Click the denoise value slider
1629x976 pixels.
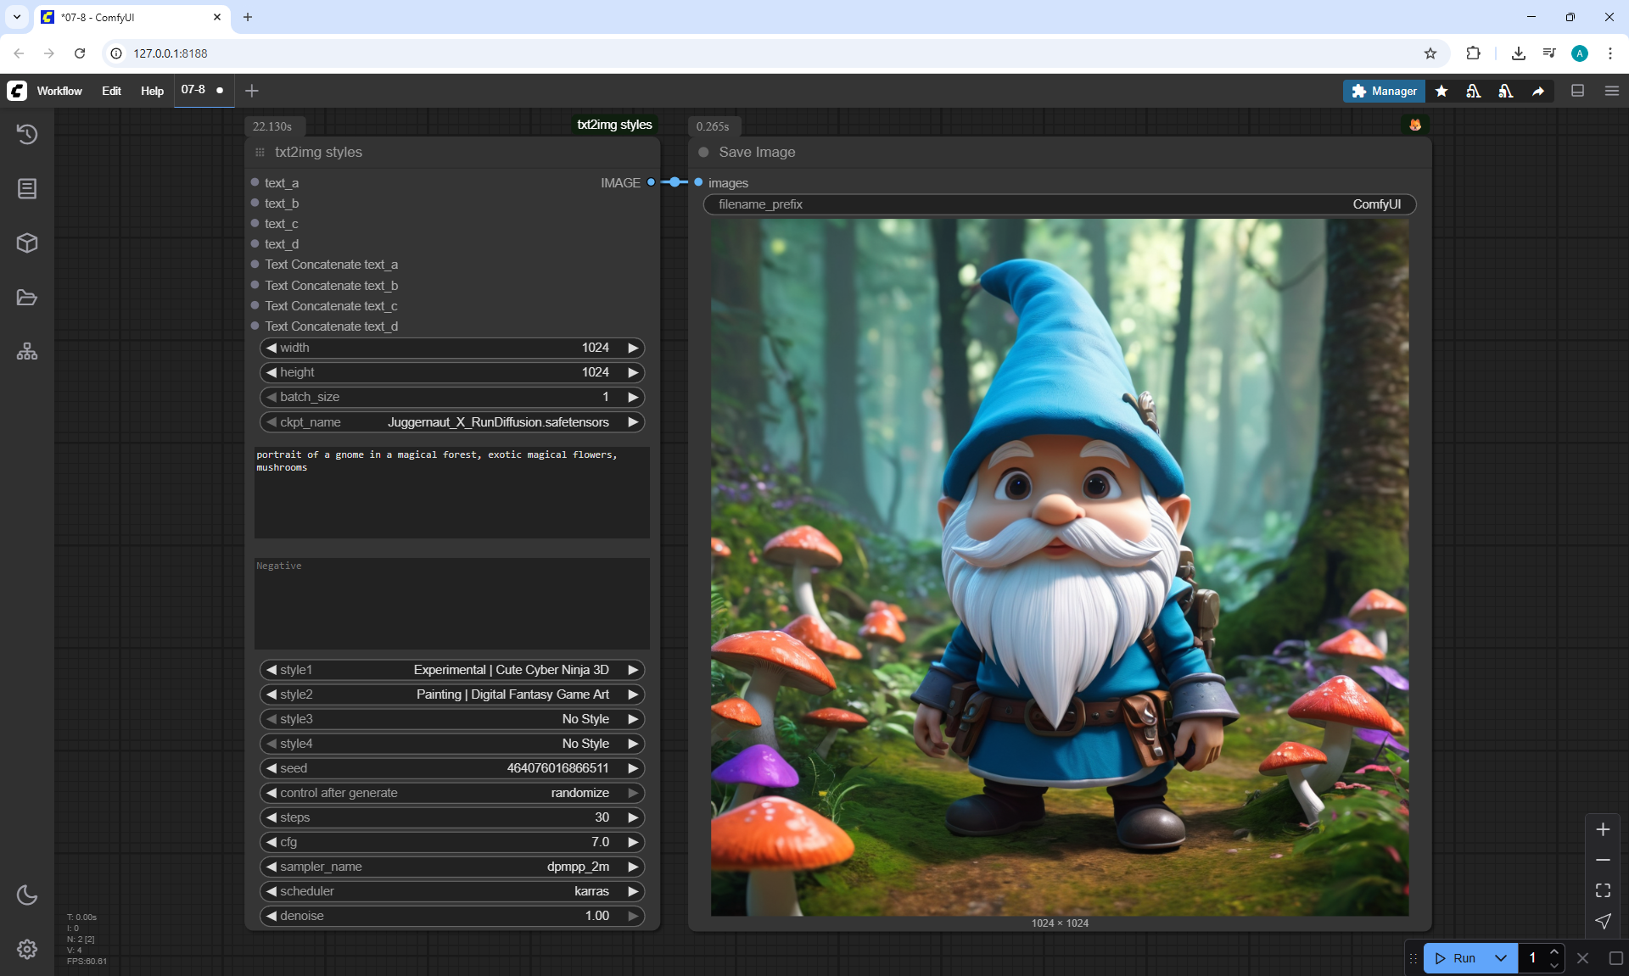(x=451, y=916)
